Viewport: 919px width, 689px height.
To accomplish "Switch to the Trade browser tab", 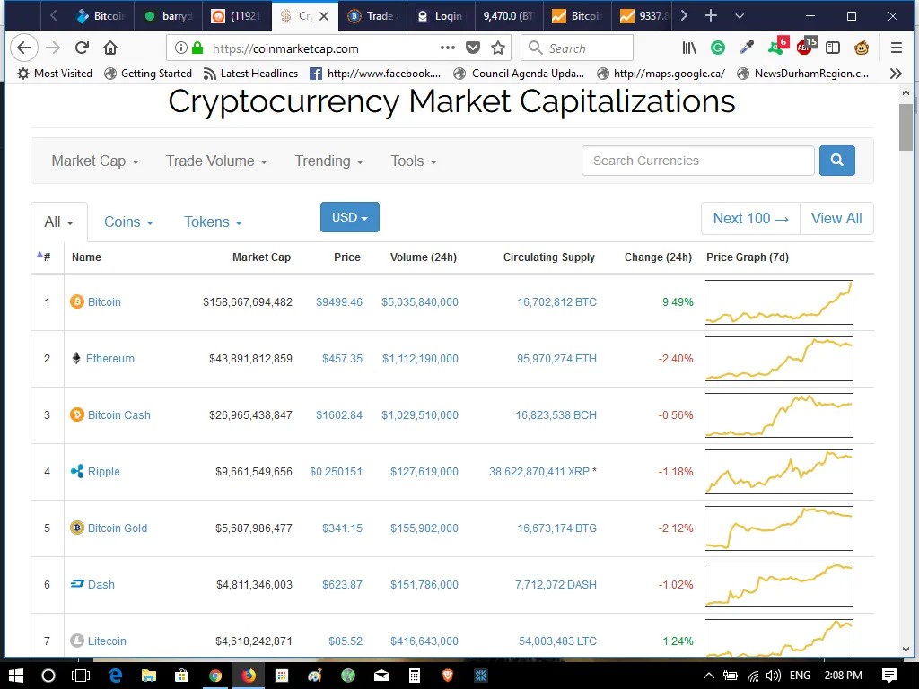I will point(372,16).
